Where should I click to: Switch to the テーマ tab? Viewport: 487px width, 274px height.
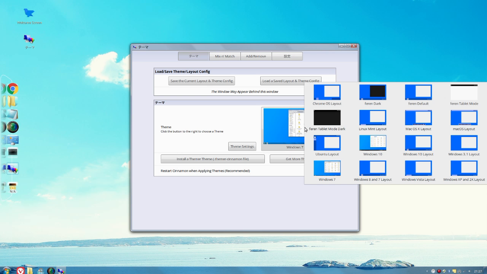pyautogui.click(x=194, y=56)
